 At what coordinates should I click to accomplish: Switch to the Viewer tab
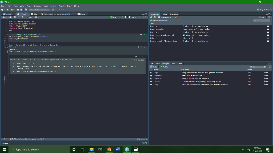[180, 64]
